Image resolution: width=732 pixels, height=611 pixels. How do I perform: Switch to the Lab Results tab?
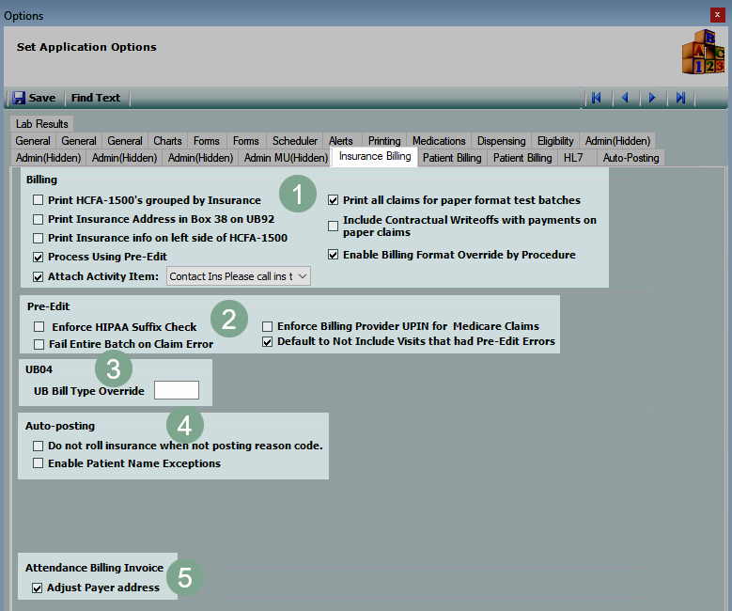coord(42,123)
